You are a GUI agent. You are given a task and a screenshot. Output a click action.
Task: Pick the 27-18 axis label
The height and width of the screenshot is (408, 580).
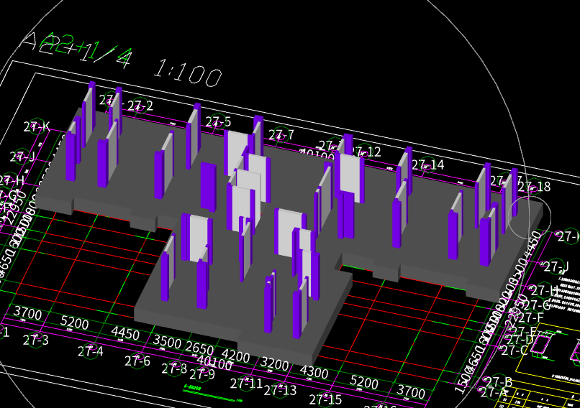pyautogui.click(x=534, y=187)
